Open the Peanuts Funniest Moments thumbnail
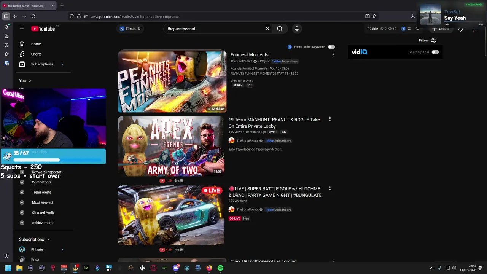 click(x=172, y=81)
